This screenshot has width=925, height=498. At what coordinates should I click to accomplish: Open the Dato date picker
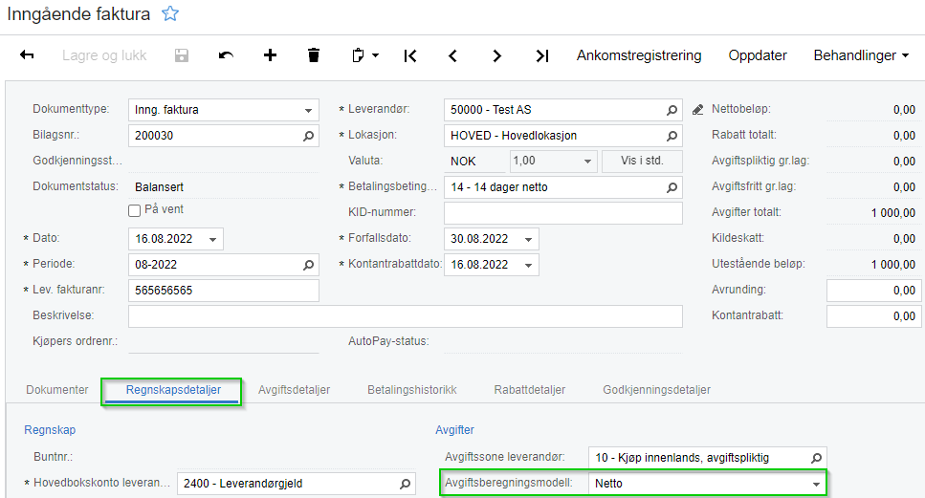coord(213,239)
